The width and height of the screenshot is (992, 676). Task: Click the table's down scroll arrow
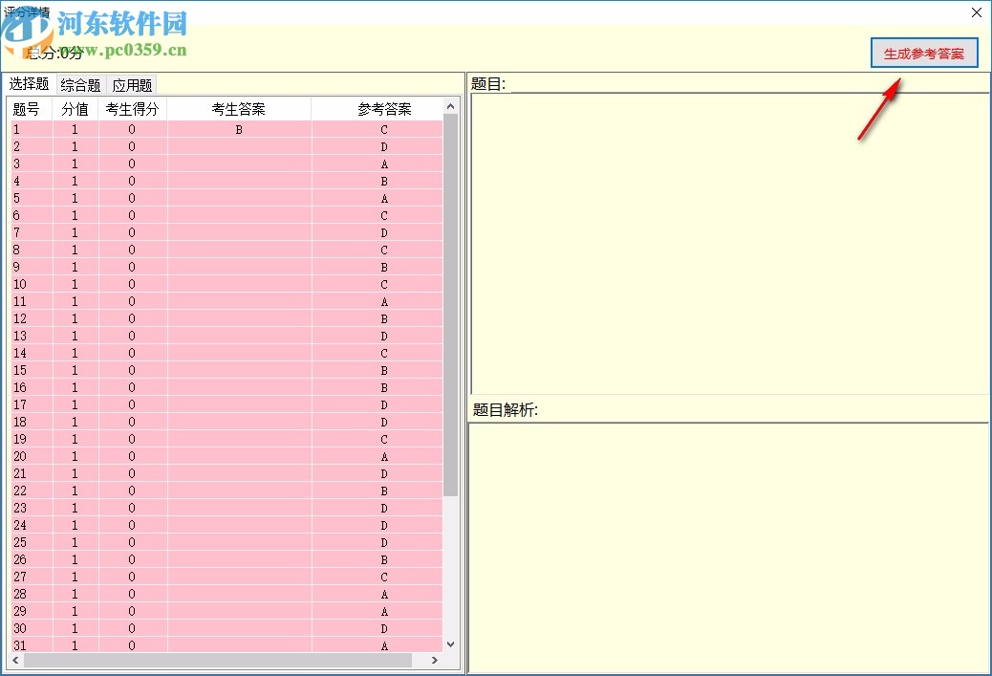coord(450,644)
